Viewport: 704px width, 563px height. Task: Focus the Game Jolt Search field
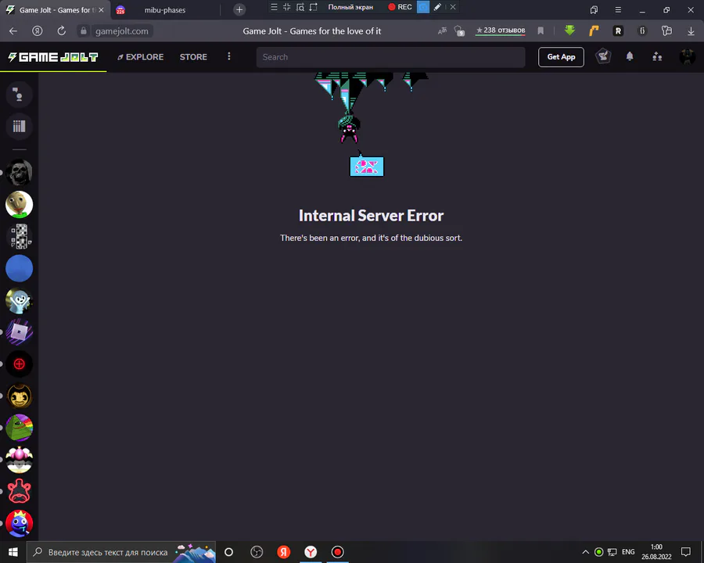click(x=390, y=57)
